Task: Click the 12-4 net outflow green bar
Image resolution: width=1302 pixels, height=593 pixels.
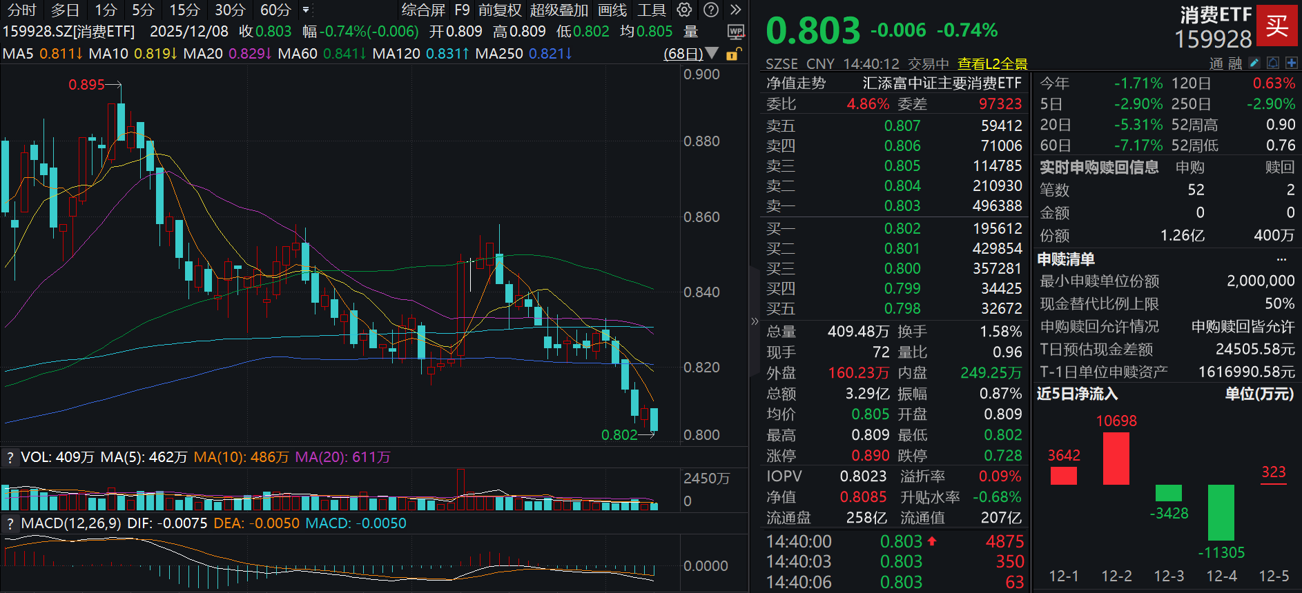Action: coord(1221,512)
